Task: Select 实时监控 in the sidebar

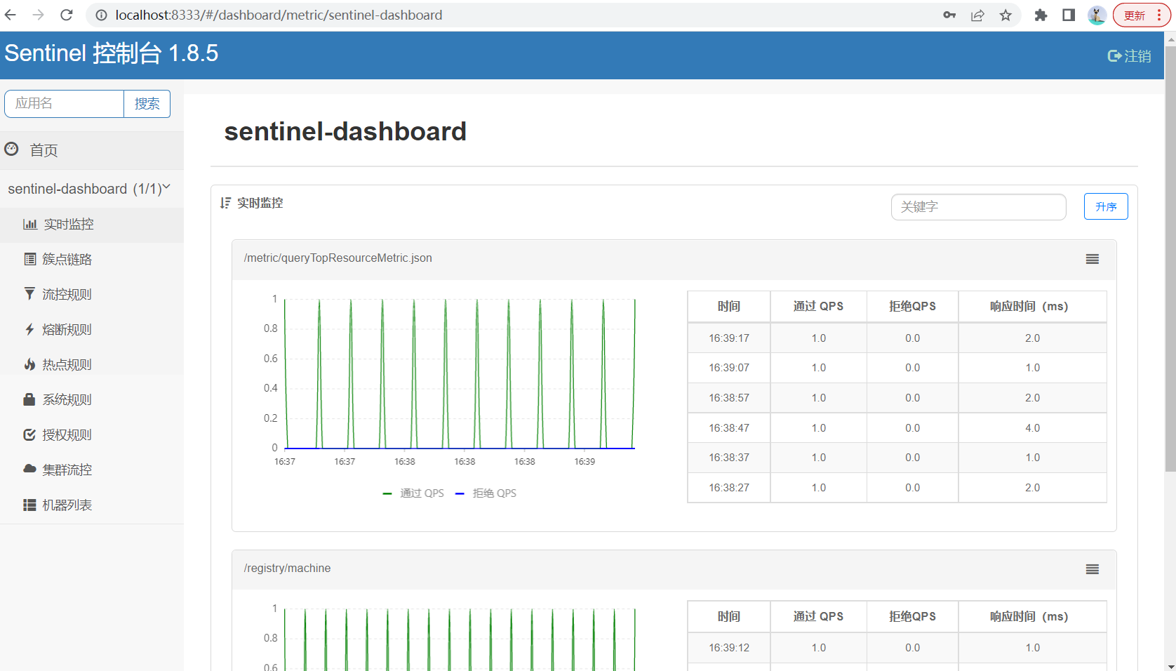Action: click(x=92, y=225)
